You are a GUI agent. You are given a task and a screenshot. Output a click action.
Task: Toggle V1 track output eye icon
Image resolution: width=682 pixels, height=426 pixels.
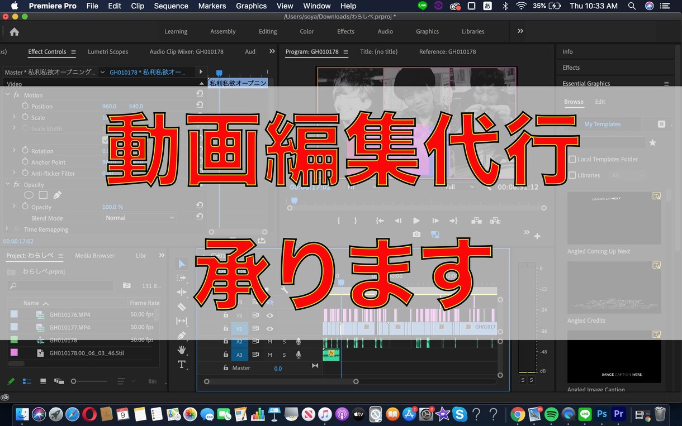coord(270,328)
